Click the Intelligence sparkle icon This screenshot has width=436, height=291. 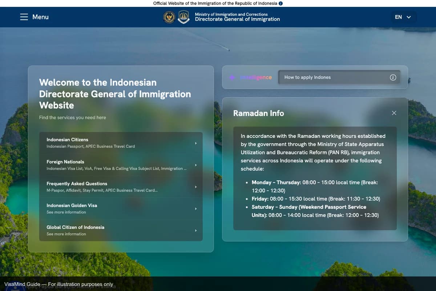pos(232,77)
